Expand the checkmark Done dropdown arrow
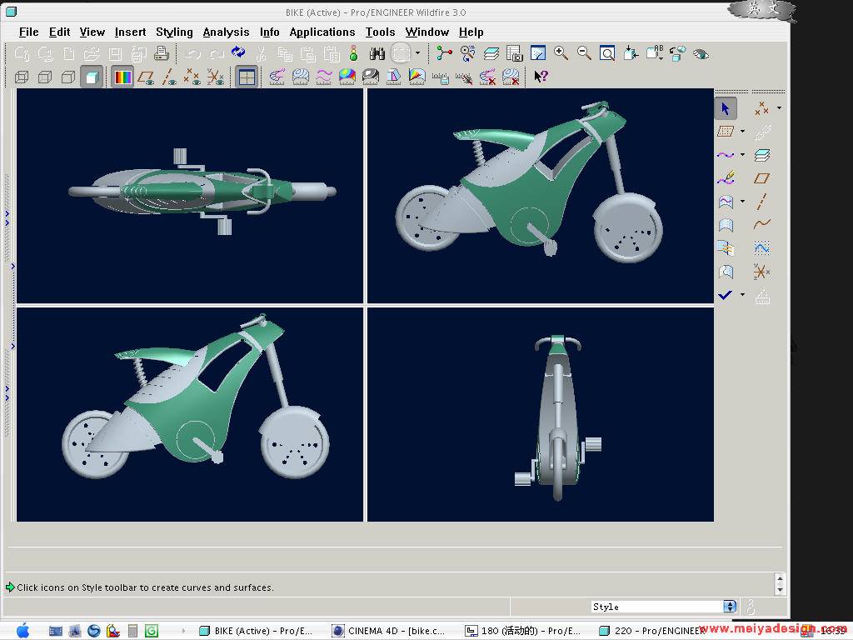Screen dimensions: 853x640 coord(742,294)
